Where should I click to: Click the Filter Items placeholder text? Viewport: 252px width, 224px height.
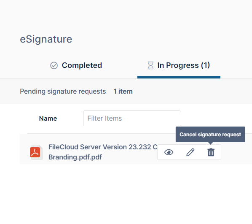click(105, 118)
